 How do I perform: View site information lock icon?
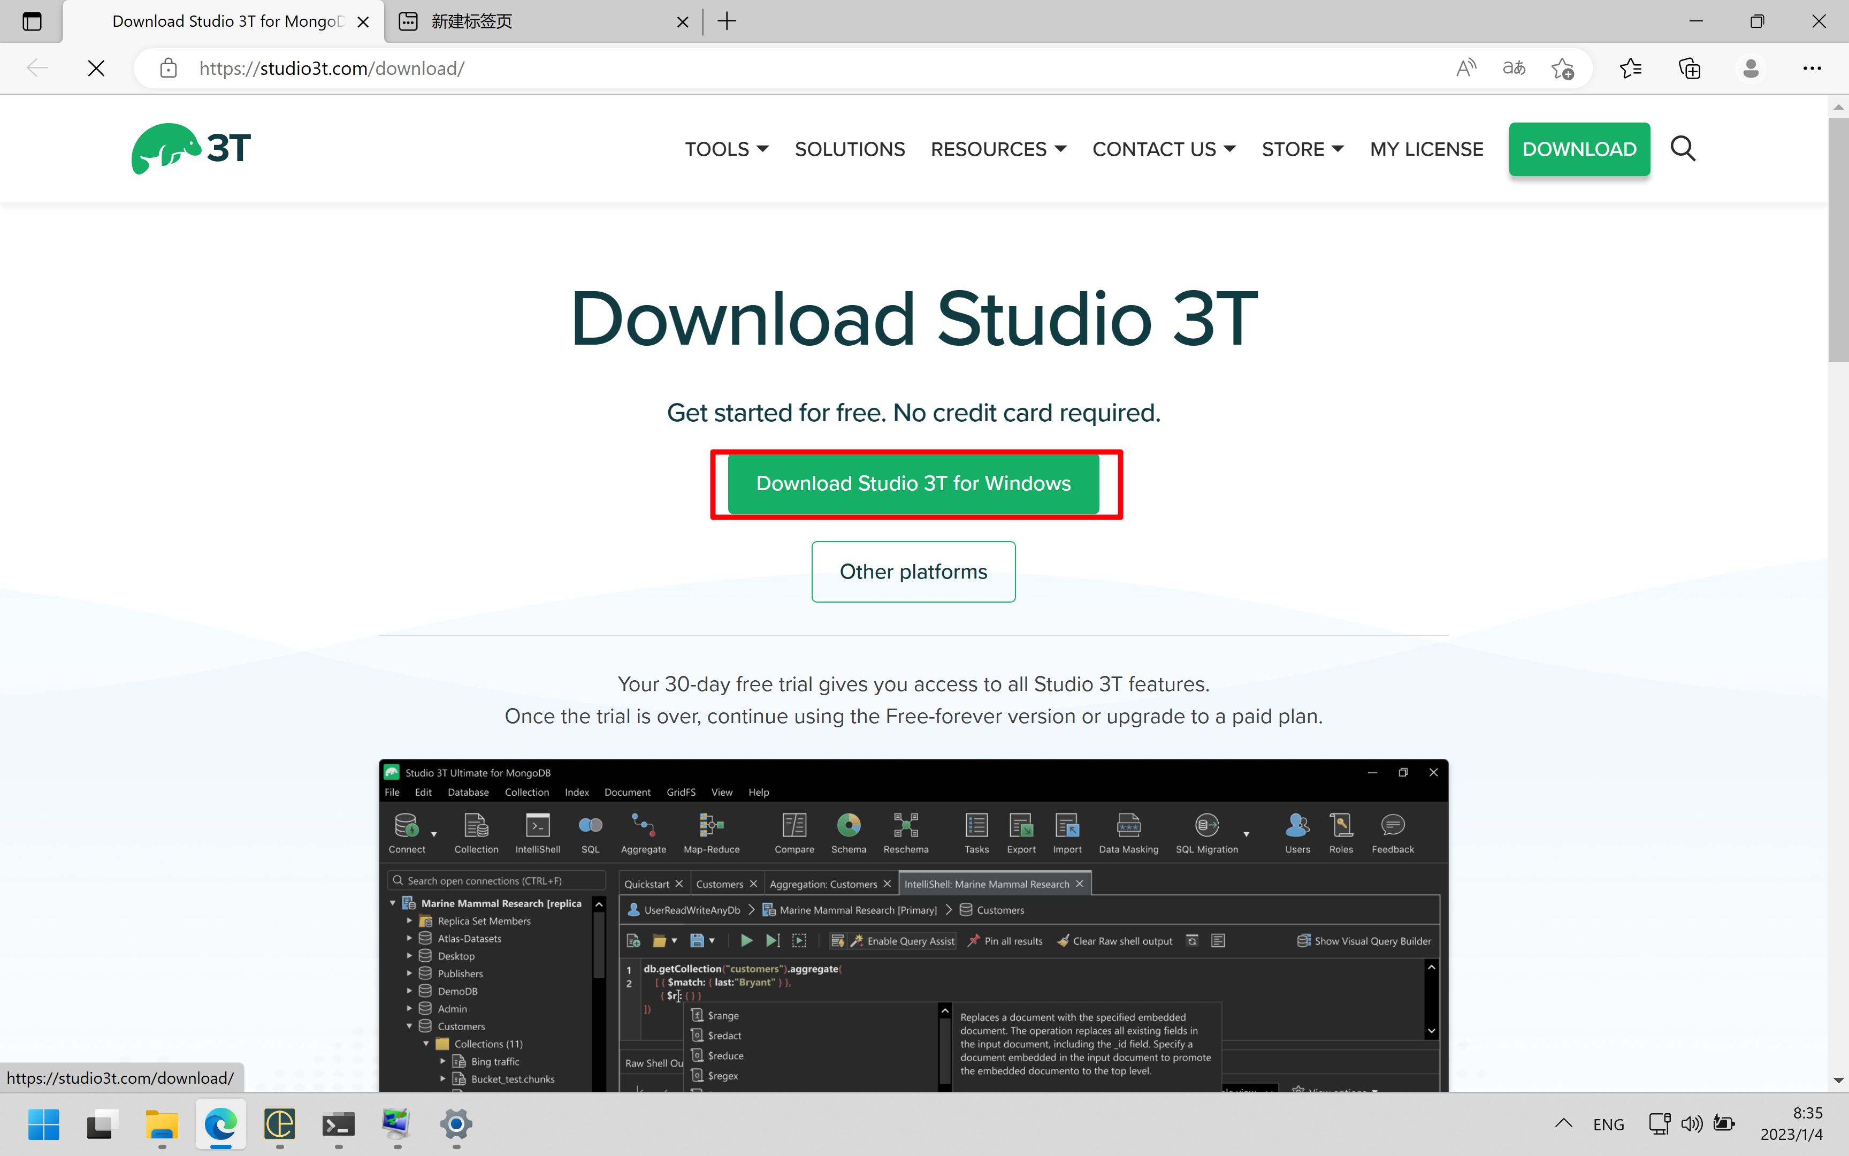pos(168,68)
